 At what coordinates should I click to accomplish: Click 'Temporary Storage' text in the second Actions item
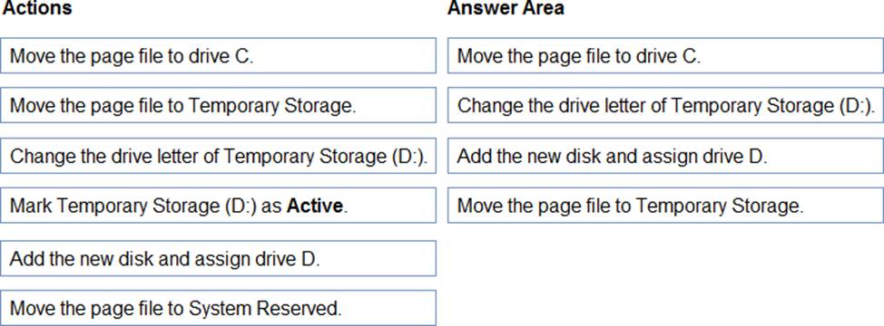click(x=271, y=106)
